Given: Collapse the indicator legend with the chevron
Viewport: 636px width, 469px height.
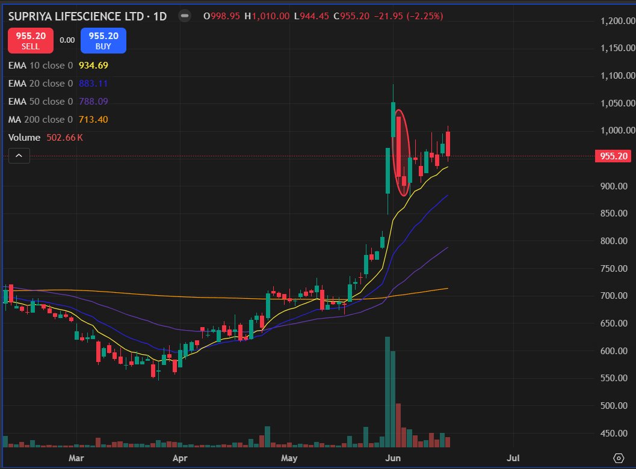Looking at the screenshot, I should pyautogui.click(x=19, y=156).
